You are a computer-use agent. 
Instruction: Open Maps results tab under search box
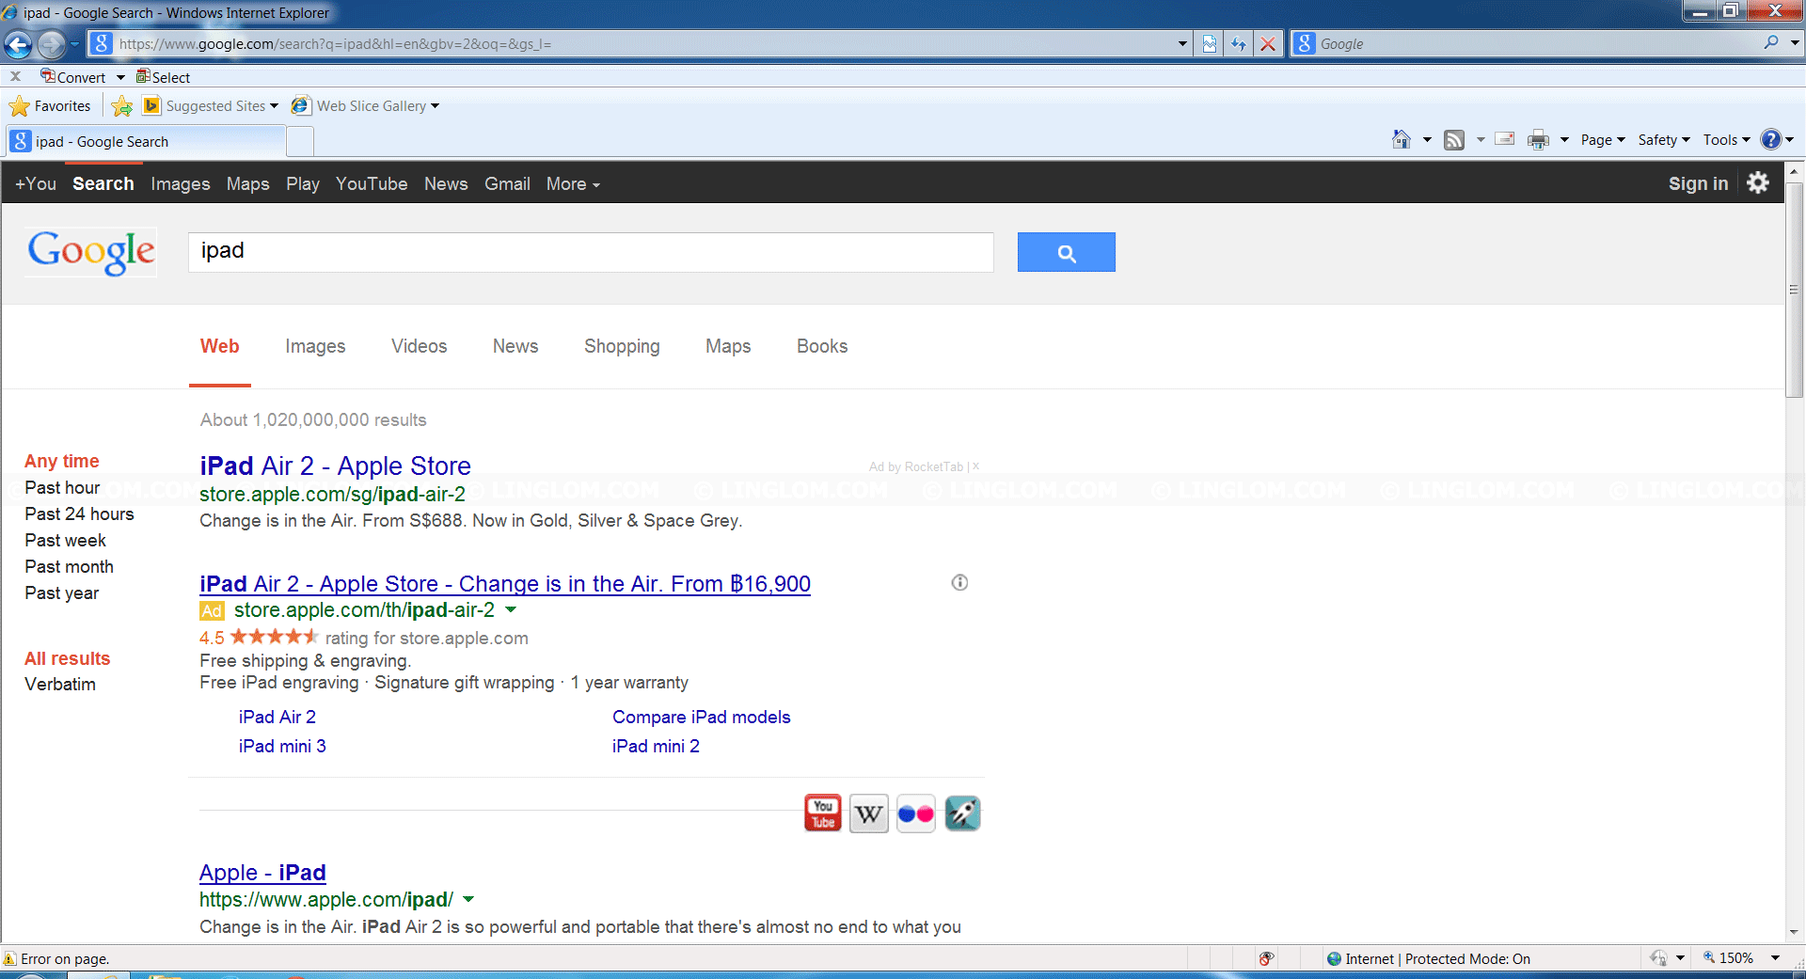728,346
